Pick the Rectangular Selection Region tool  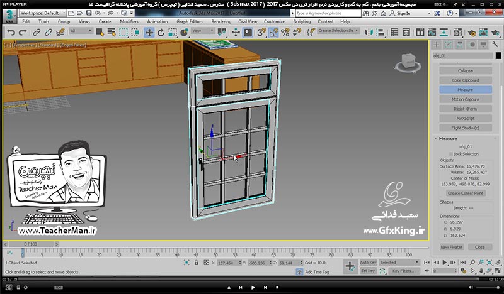tap(123, 33)
